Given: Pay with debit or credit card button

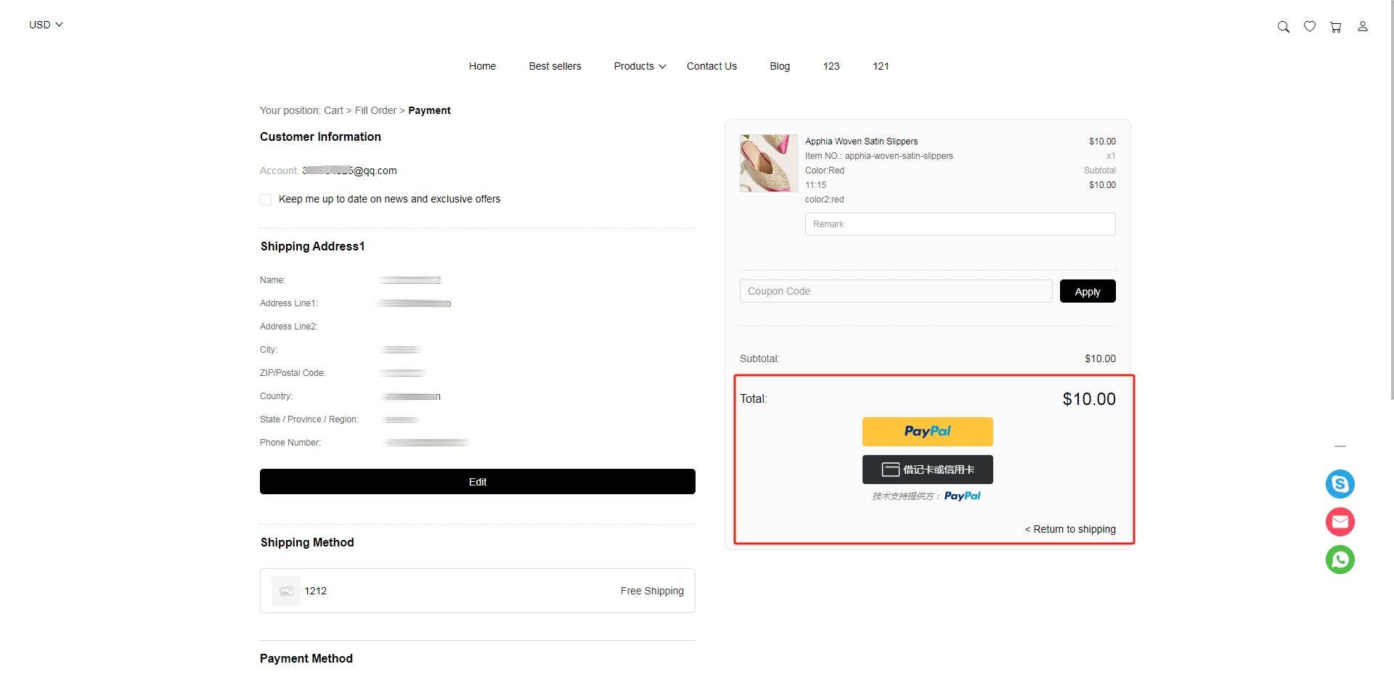Looking at the screenshot, I should (927, 470).
